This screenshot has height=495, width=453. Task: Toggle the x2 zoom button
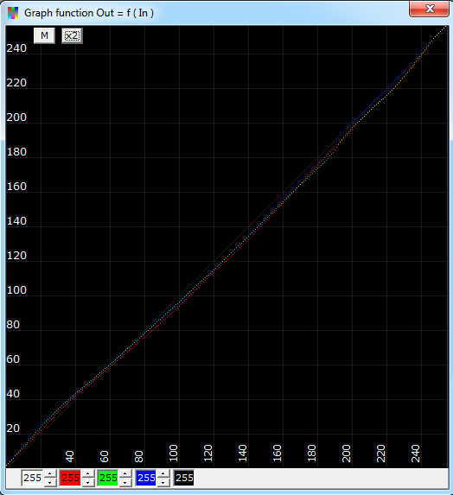(x=72, y=35)
